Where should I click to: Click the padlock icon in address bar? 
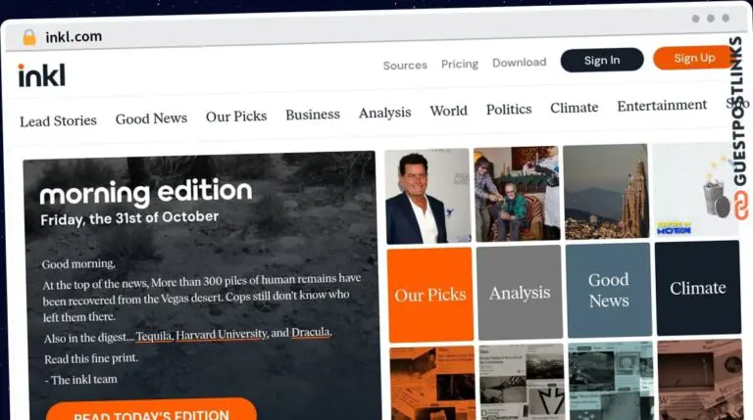point(29,37)
